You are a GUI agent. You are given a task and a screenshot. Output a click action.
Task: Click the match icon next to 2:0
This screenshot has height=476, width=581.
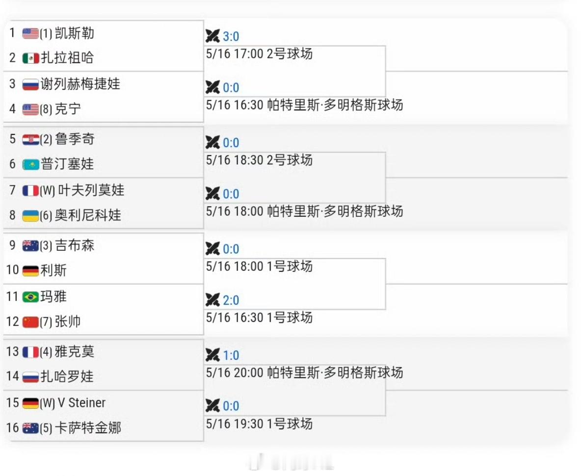coord(212,300)
